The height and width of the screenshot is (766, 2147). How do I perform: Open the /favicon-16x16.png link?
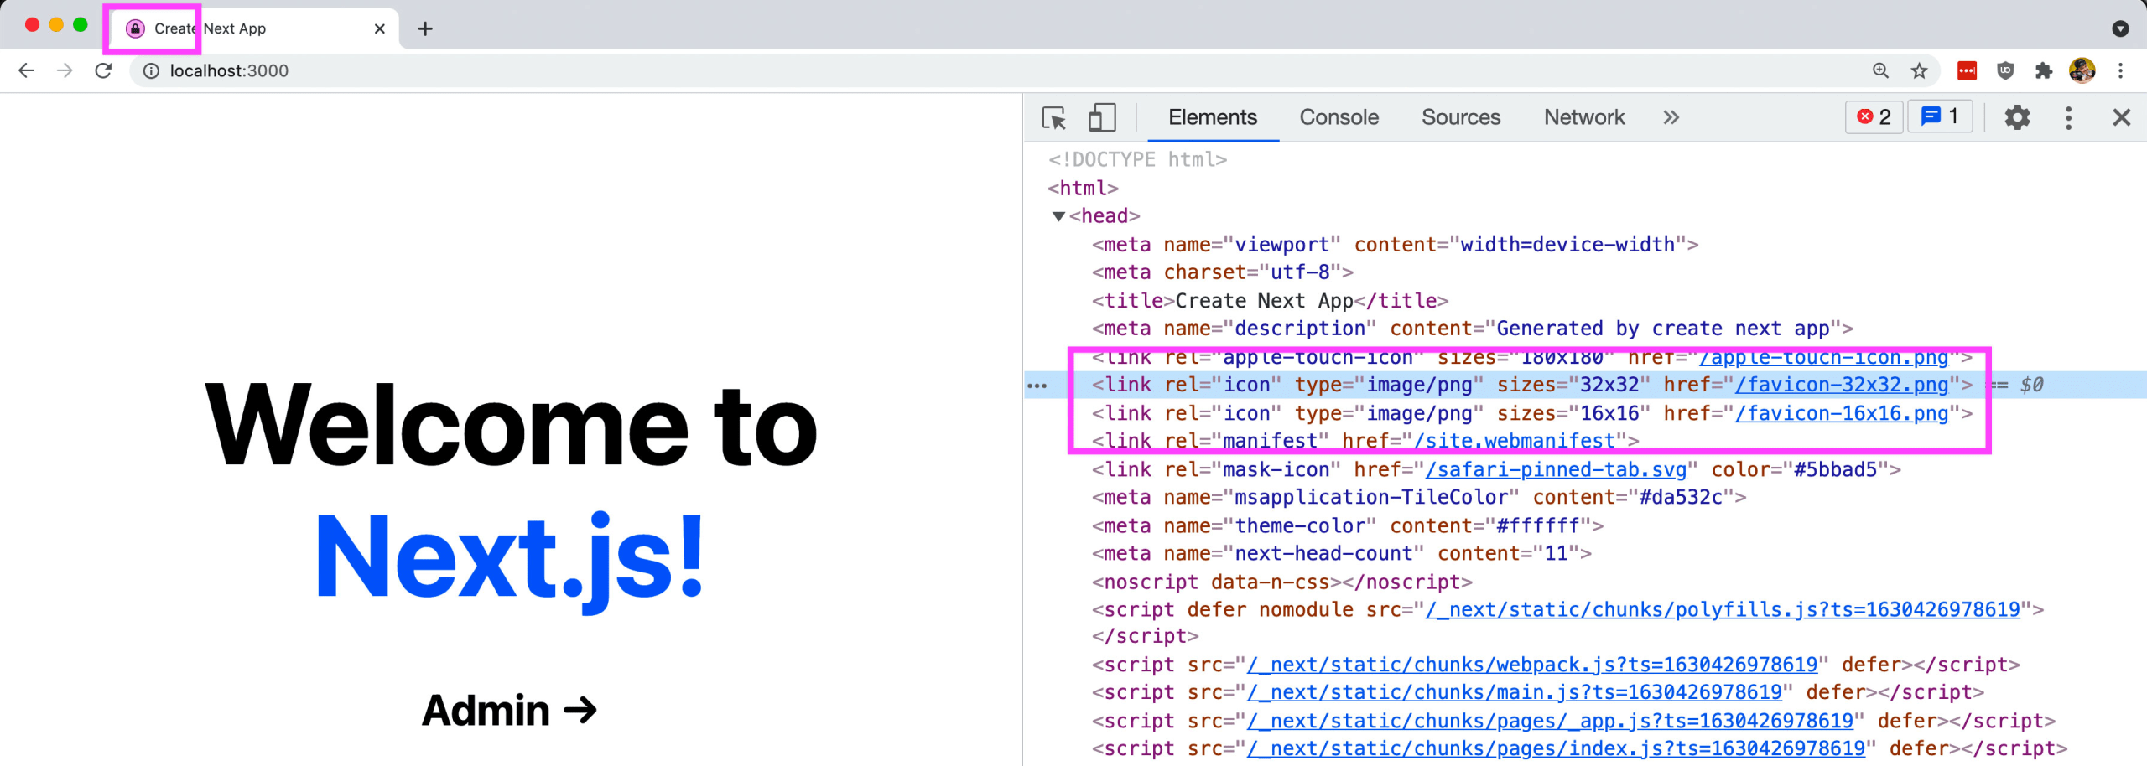coord(1842,414)
